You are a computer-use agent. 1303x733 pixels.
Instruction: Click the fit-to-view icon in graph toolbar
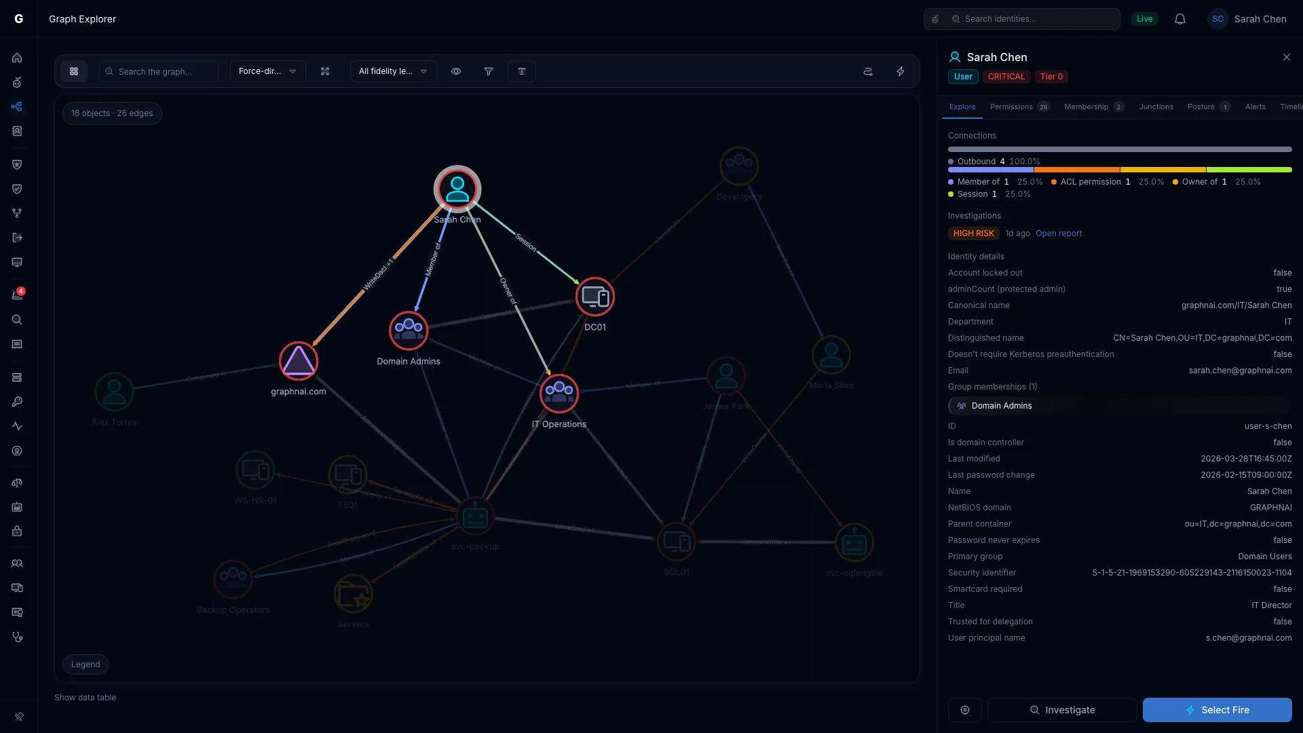325,71
